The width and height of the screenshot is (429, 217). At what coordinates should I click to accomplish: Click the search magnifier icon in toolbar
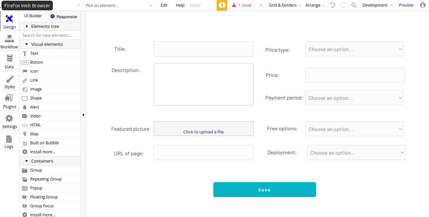coord(354,5)
